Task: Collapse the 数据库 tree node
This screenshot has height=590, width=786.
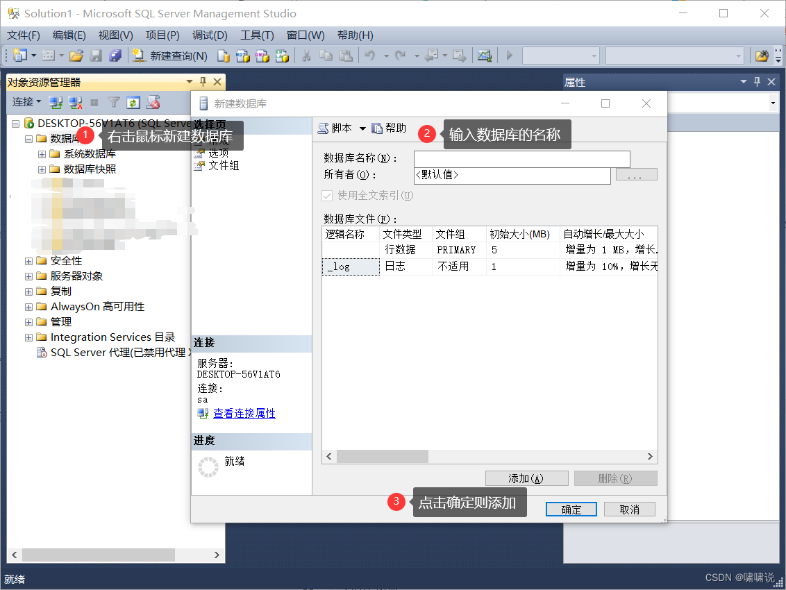Action: click(x=28, y=138)
